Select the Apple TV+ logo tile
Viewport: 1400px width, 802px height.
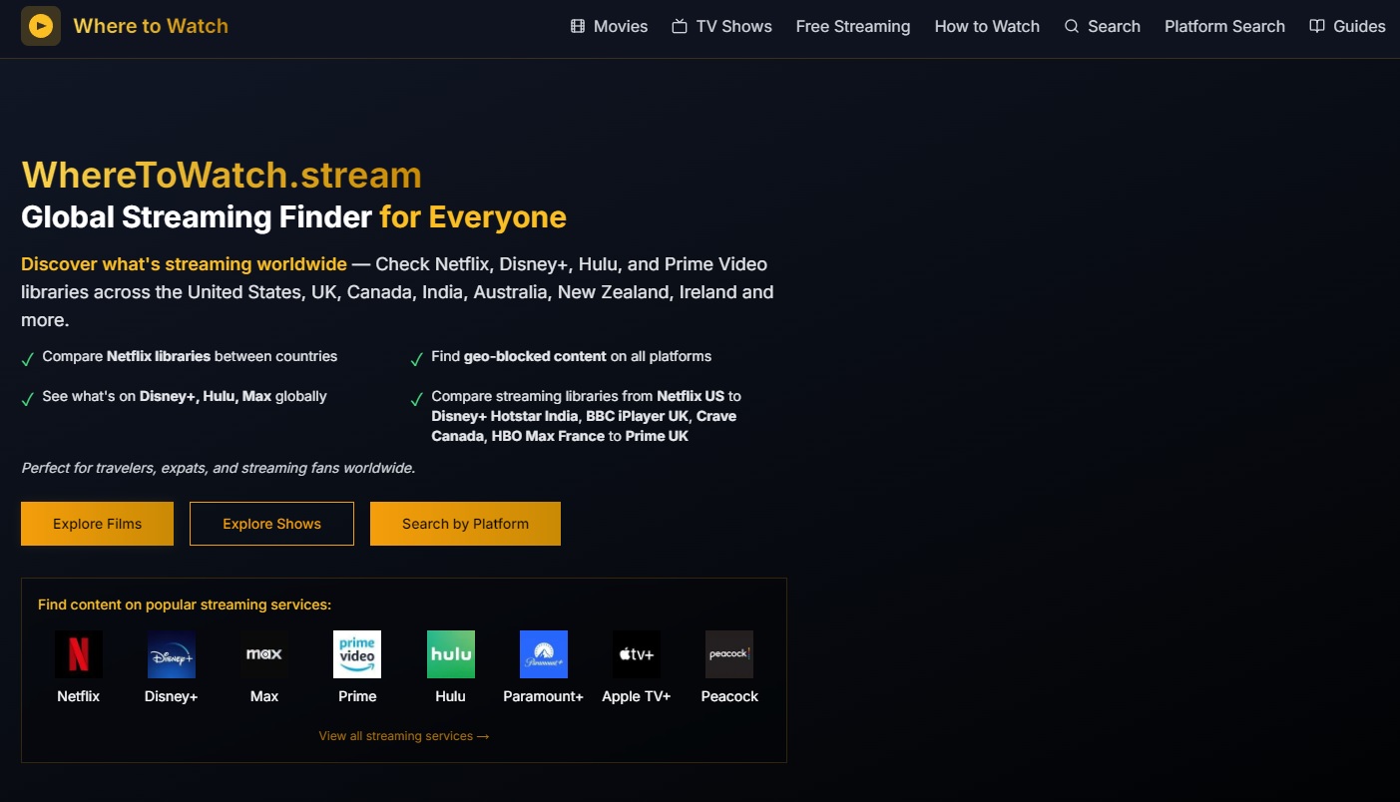point(637,654)
